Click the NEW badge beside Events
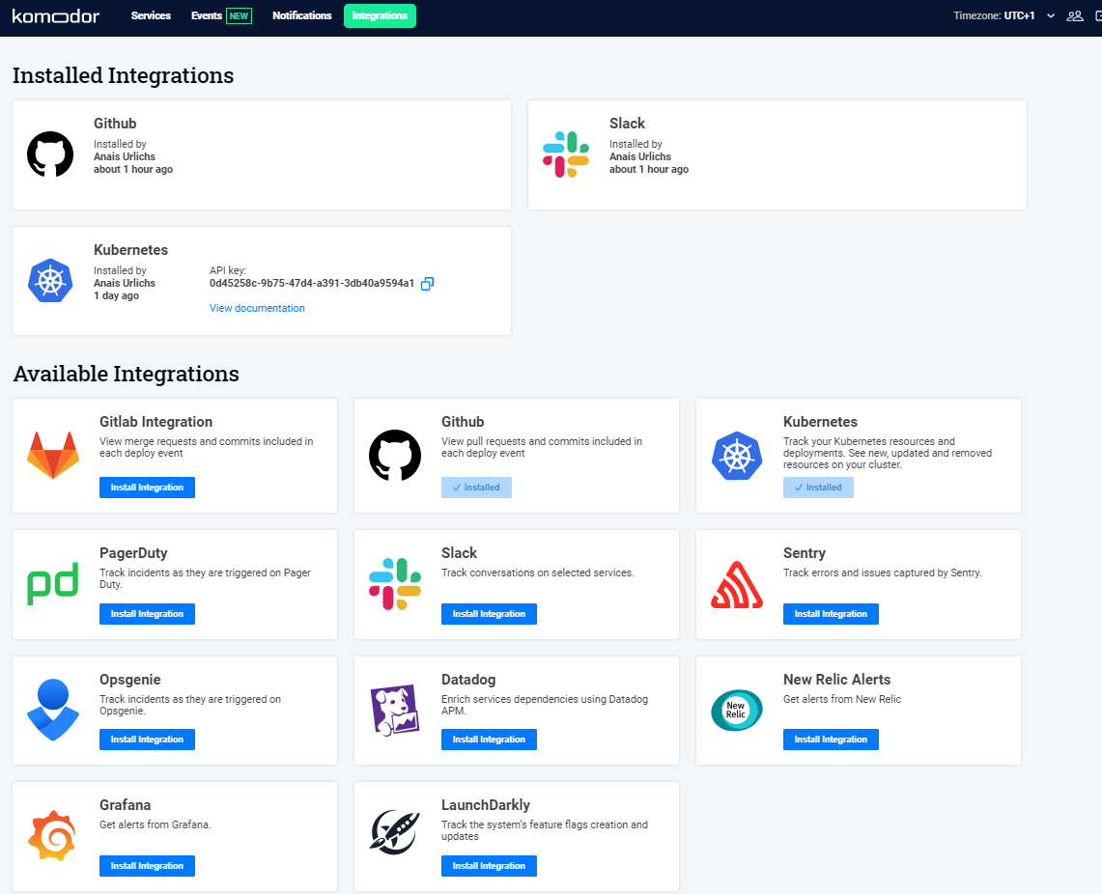 tap(239, 16)
